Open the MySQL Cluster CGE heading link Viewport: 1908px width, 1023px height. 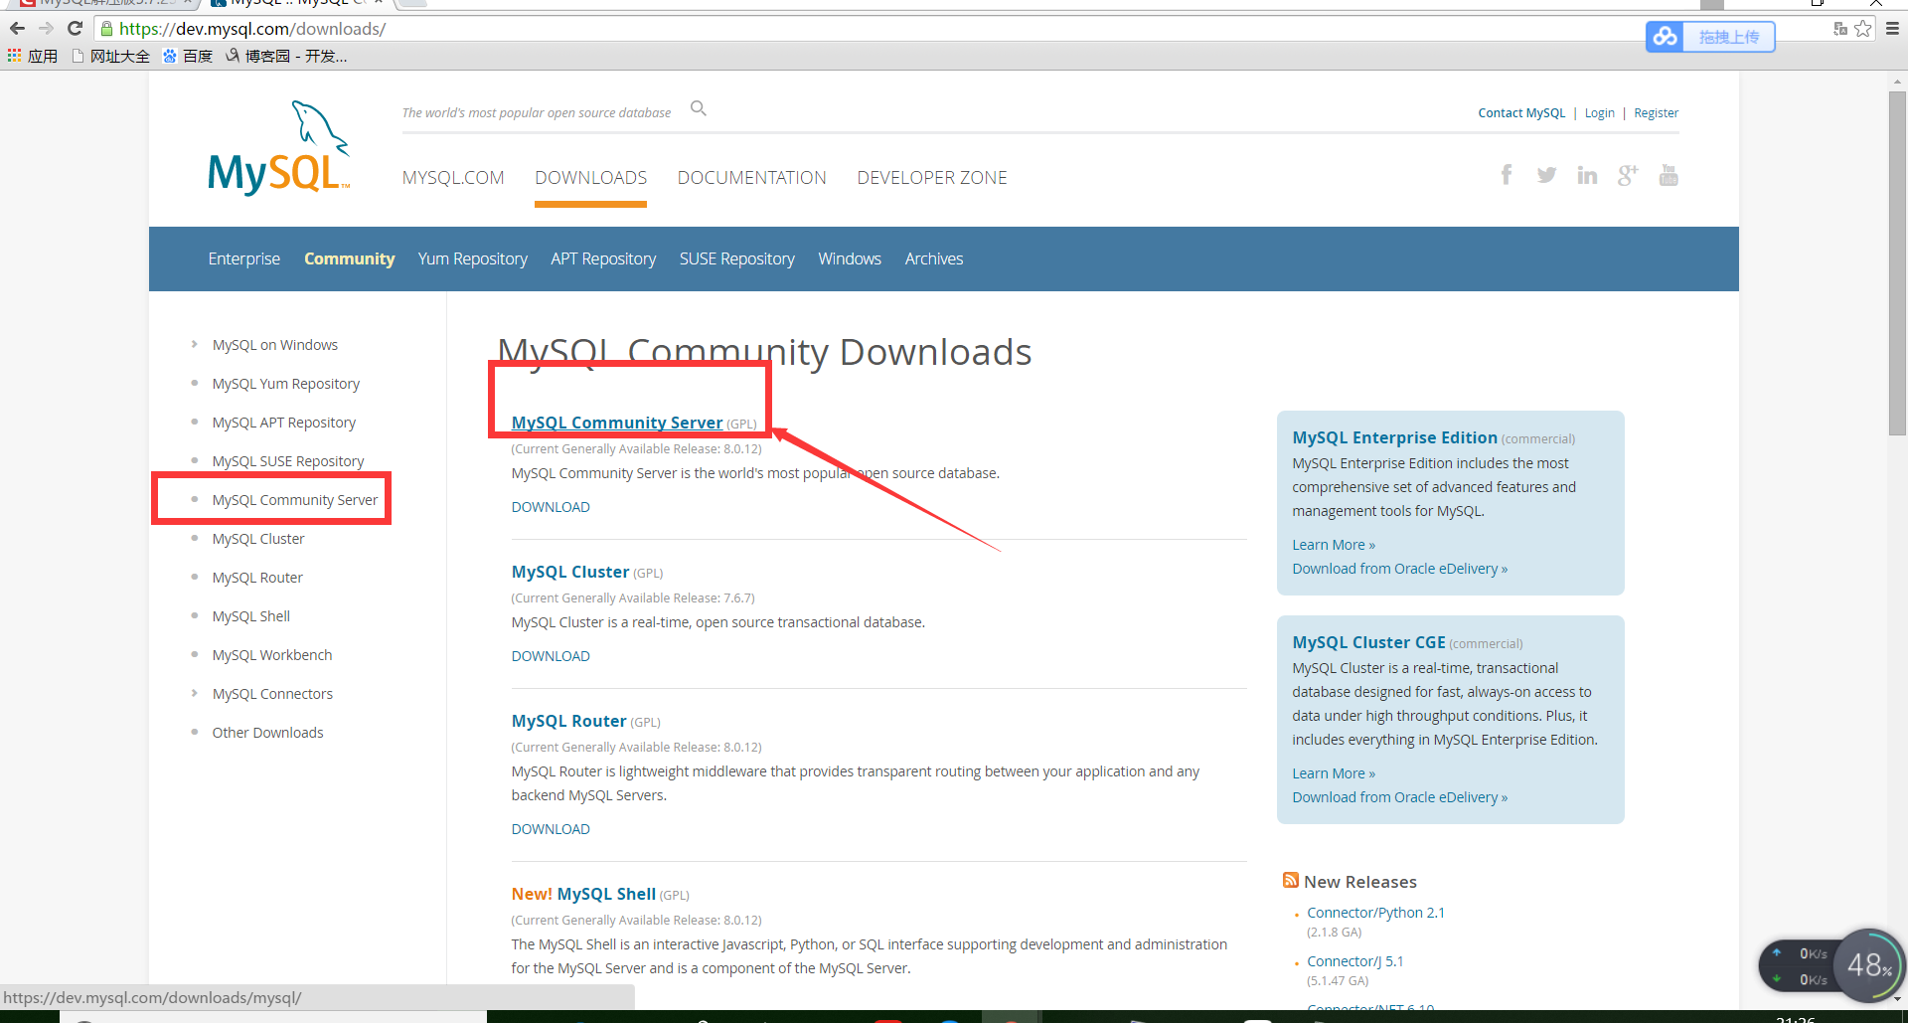[x=1369, y=642]
